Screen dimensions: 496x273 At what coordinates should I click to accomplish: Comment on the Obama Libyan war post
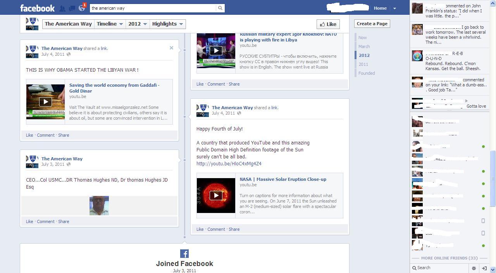point(46,135)
